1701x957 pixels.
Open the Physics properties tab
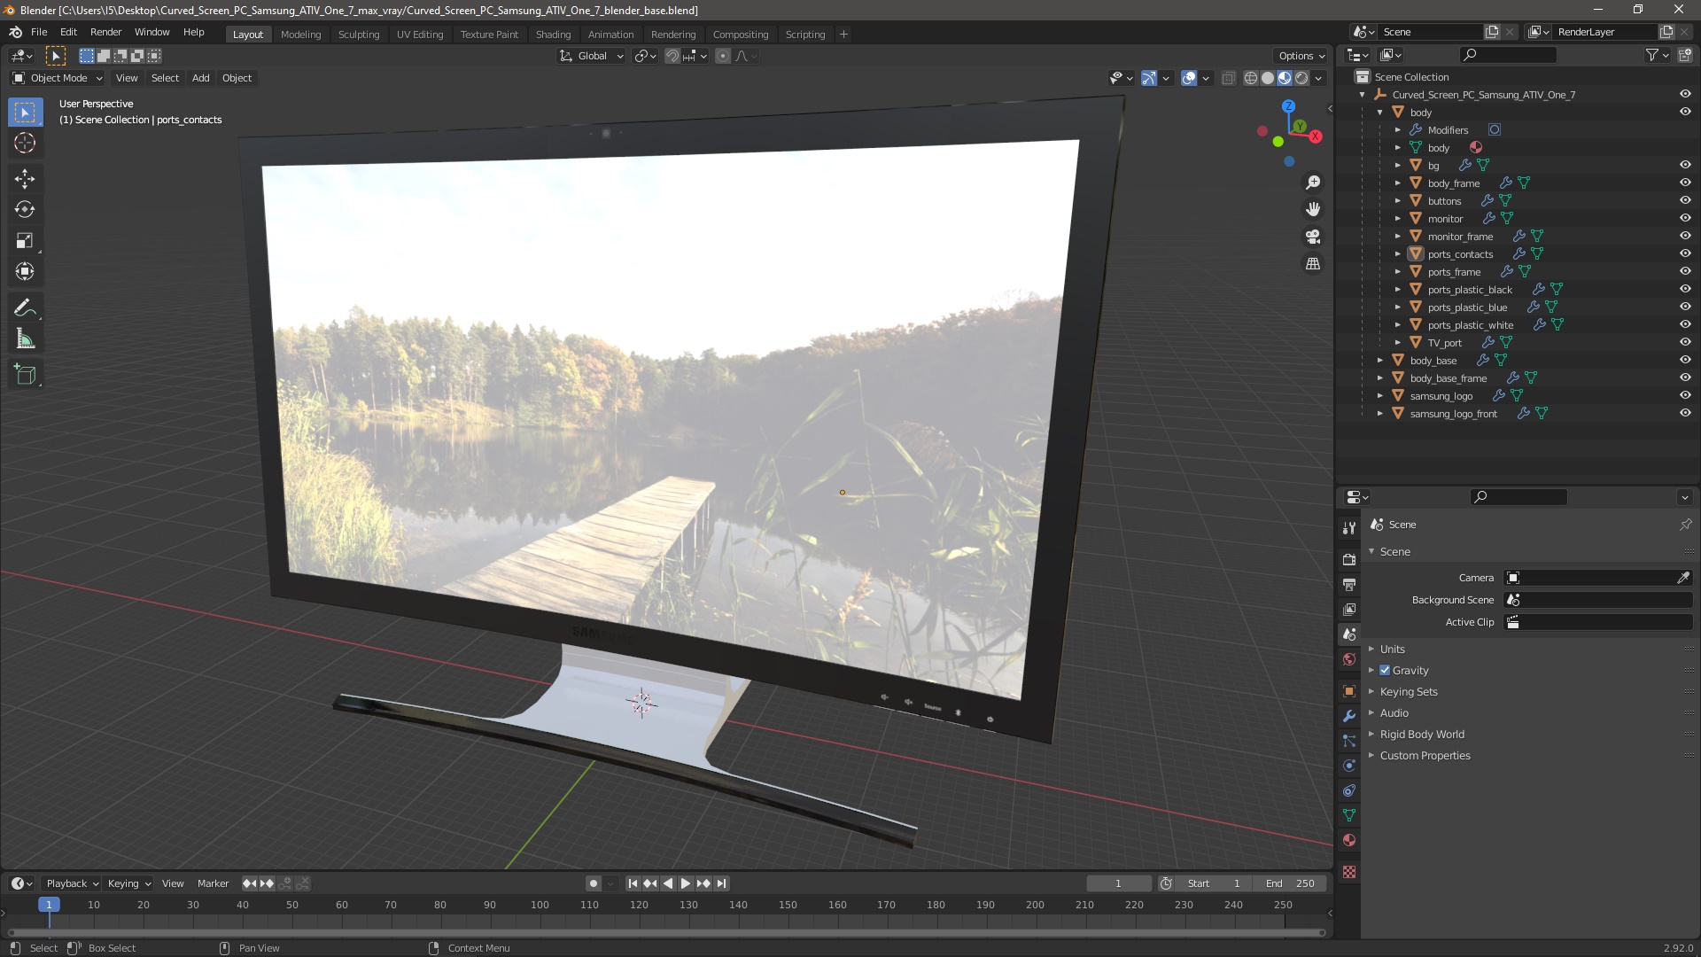pyautogui.click(x=1349, y=766)
